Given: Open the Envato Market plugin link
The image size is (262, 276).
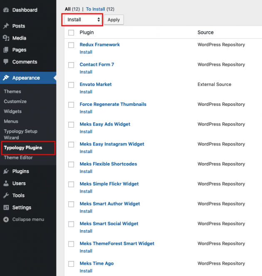Looking at the screenshot, I should click(96, 84).
